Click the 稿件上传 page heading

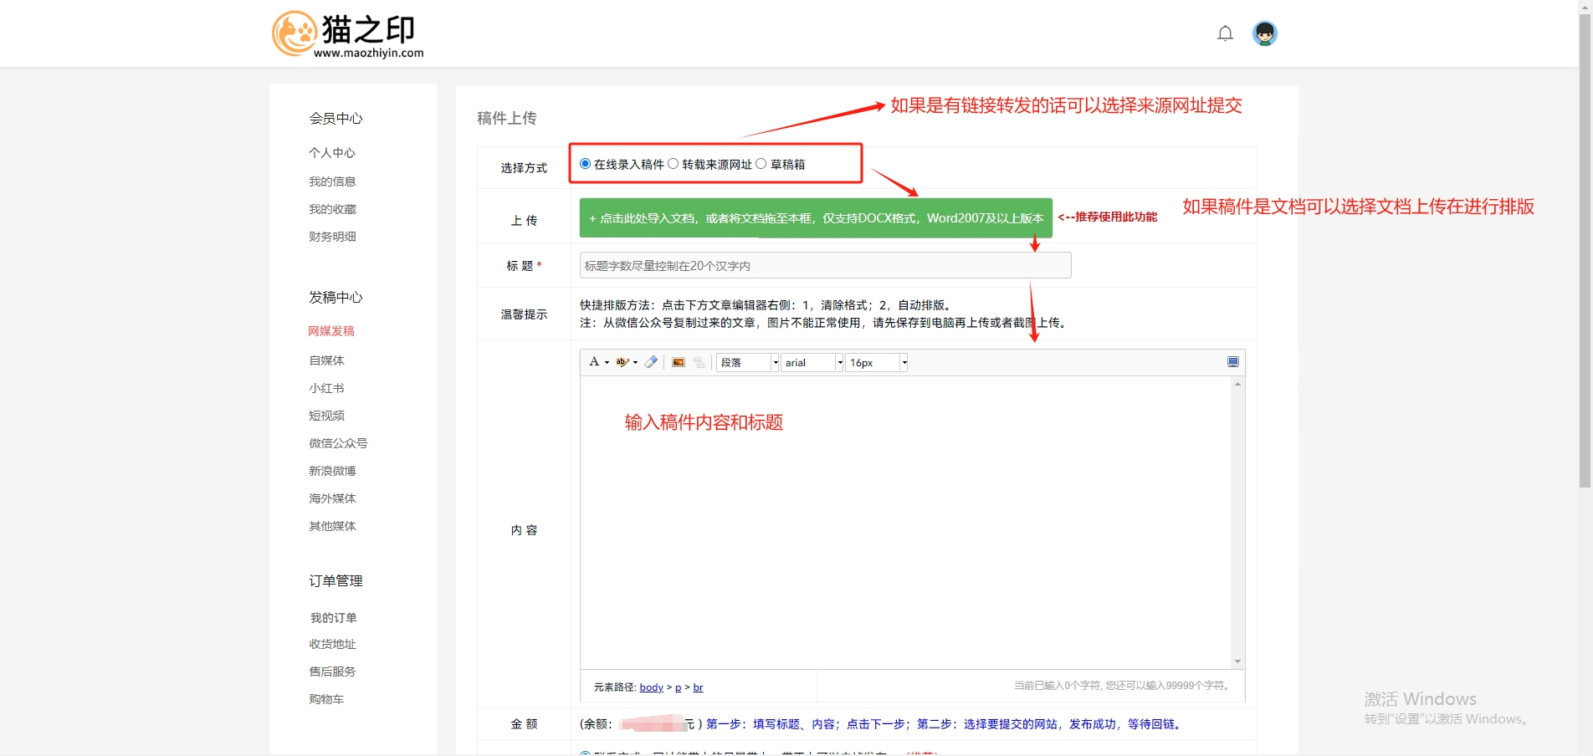507,119
